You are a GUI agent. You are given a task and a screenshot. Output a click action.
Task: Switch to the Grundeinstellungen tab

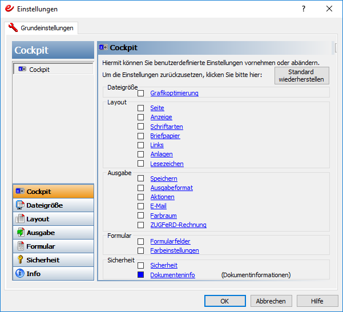[x=41, y=28]
